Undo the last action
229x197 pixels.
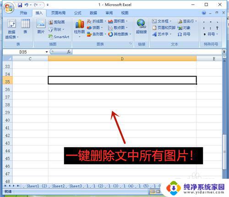[x=27, y=5]
